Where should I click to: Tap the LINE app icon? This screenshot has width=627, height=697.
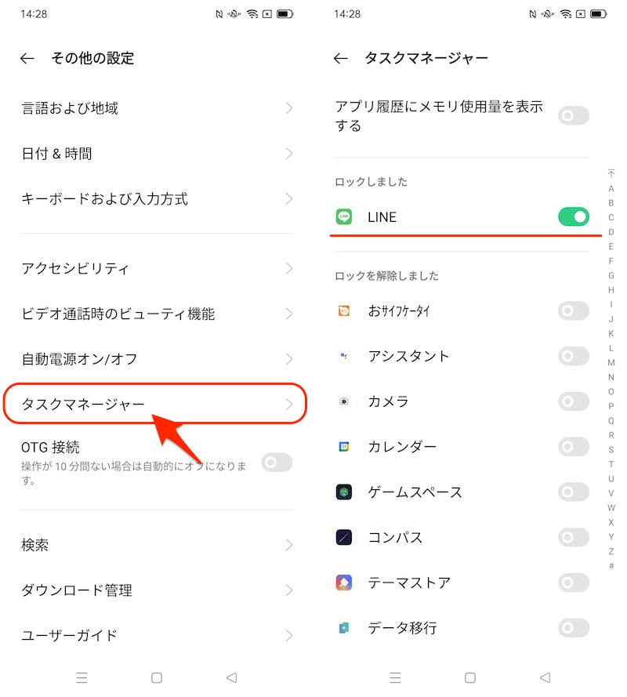[343, 217]
